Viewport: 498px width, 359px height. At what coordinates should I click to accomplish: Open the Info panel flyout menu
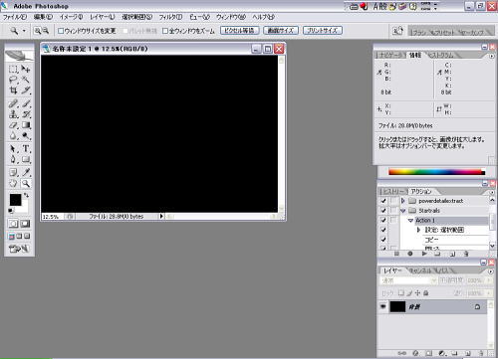[492, 56]
